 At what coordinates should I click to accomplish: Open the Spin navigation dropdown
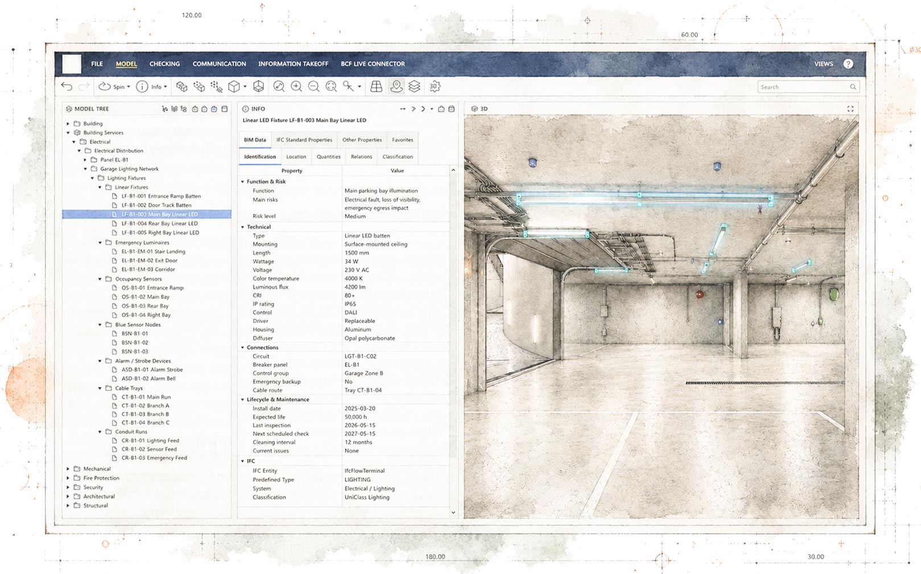pos(114,86)
